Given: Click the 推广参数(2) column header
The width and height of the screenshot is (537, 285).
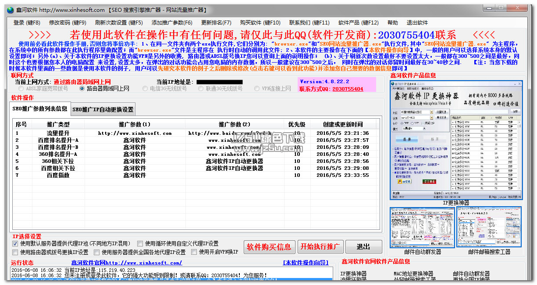Looking at the screenshot, I should point(235,124).
